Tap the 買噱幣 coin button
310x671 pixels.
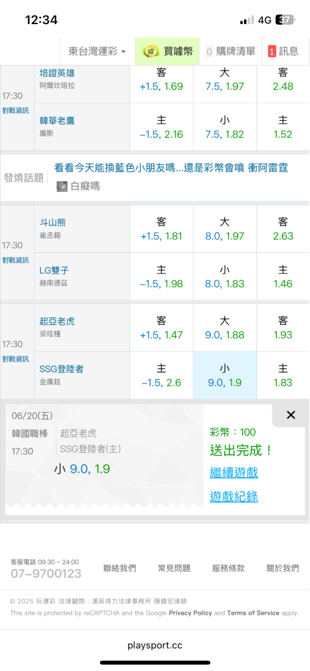(x=167, y=52)
